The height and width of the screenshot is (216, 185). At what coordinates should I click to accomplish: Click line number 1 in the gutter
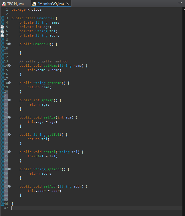point(7,10)
